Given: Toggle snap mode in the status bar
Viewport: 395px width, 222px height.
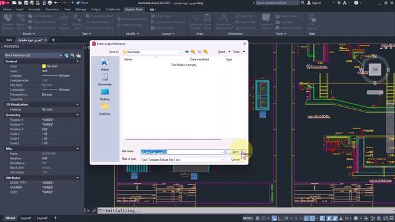Looking at the screenshot, I should [x=264, y=218].
